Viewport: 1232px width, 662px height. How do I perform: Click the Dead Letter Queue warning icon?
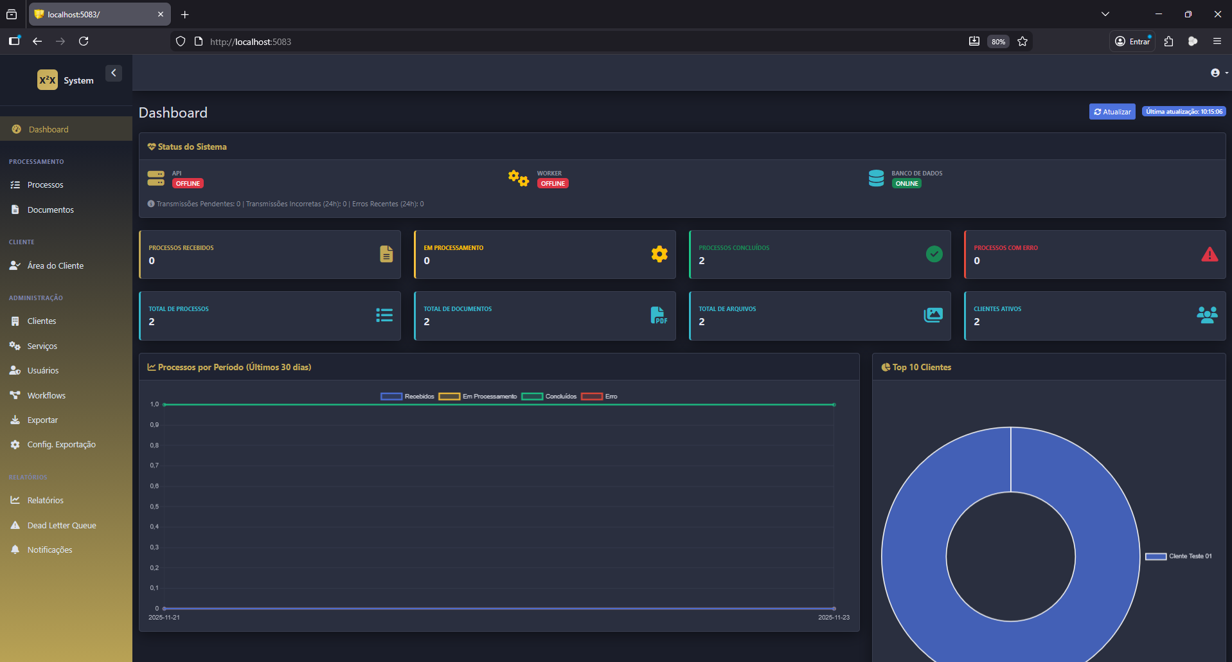pos(15,526)
